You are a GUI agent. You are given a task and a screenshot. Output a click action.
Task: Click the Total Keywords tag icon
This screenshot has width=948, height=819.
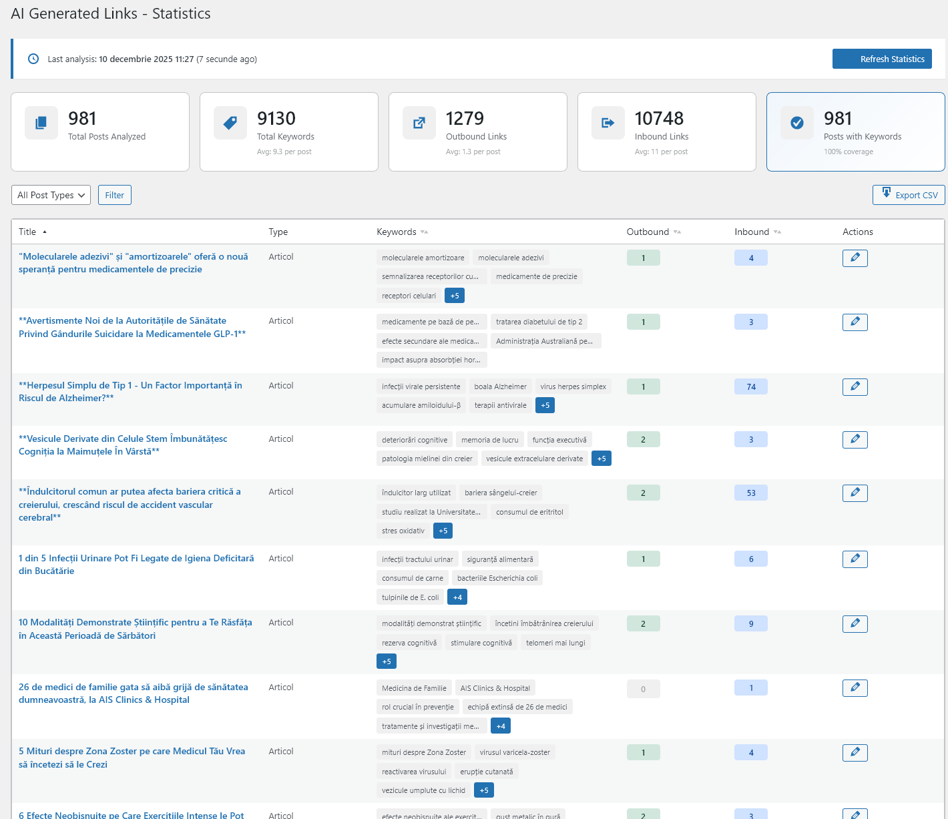tap(230, 123)
